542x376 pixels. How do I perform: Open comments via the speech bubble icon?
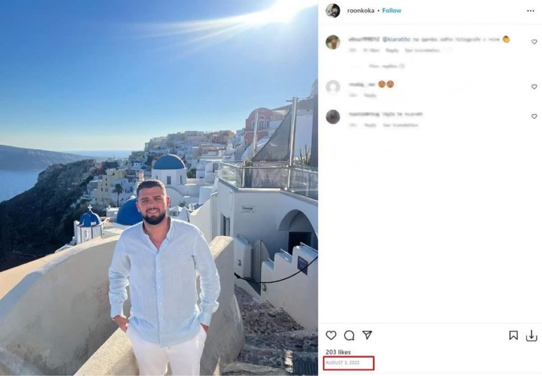[349, 335]
